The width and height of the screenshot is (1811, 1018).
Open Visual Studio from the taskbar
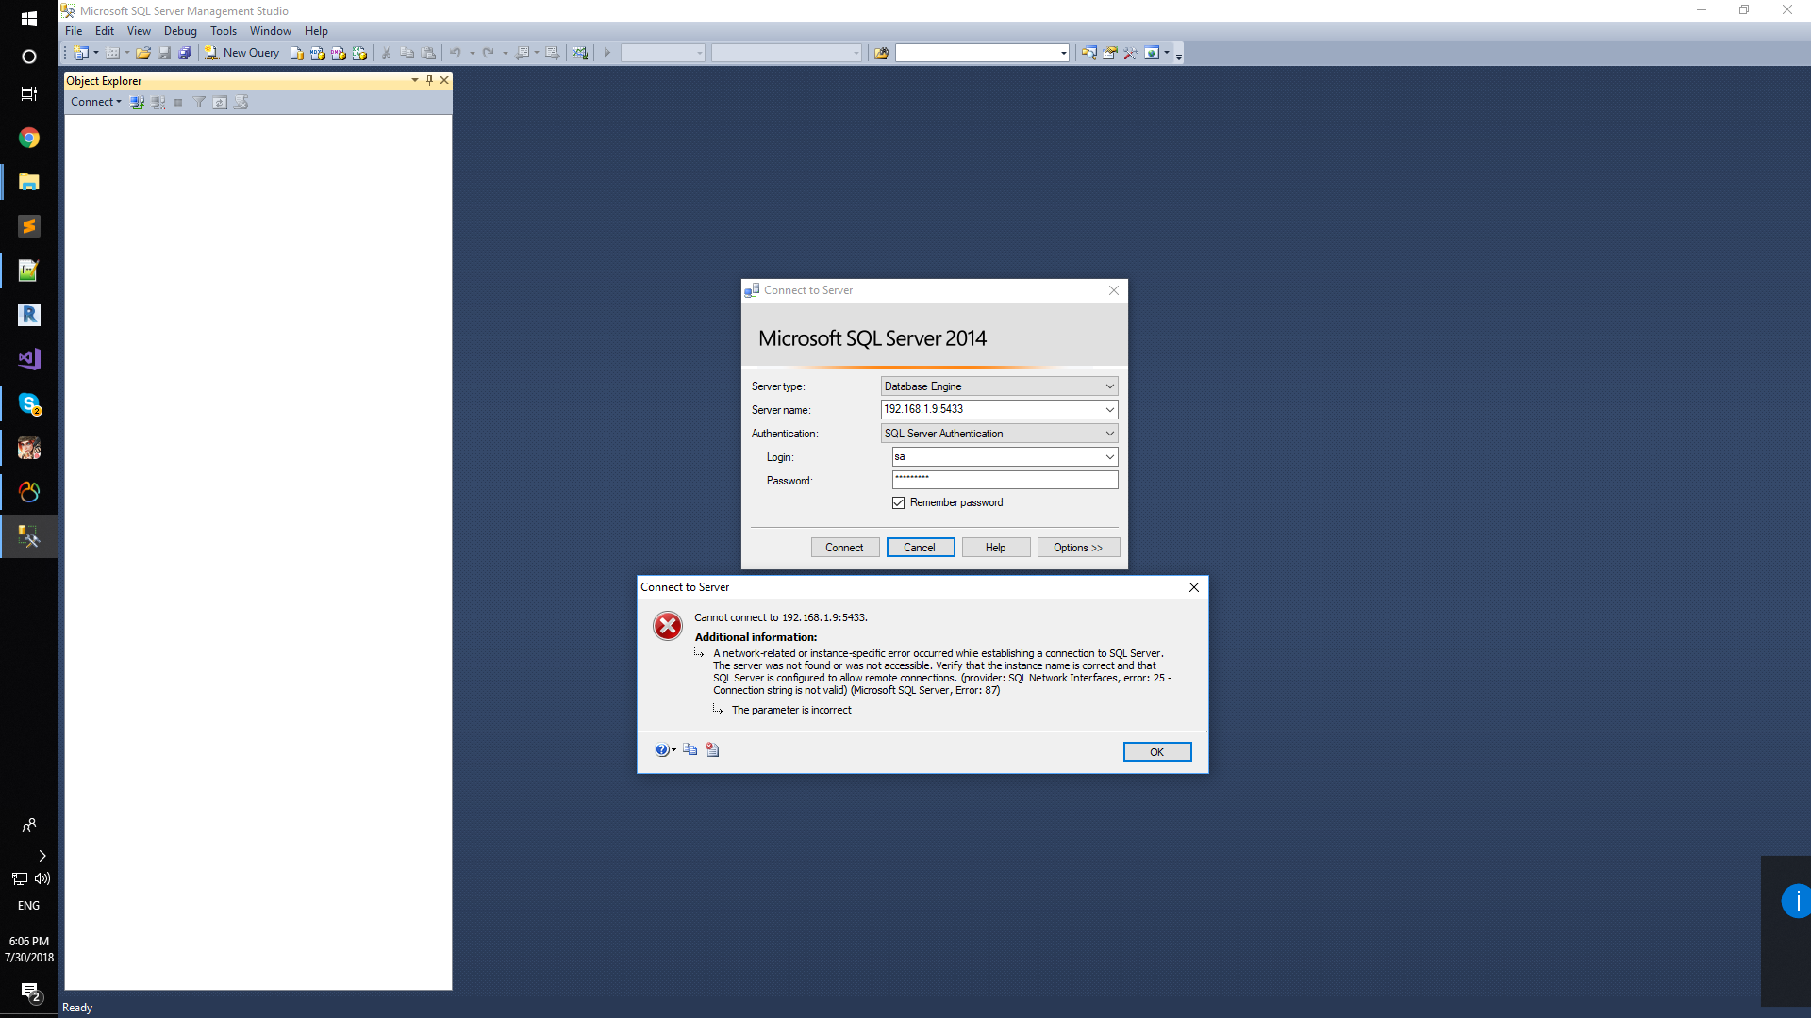29,359
